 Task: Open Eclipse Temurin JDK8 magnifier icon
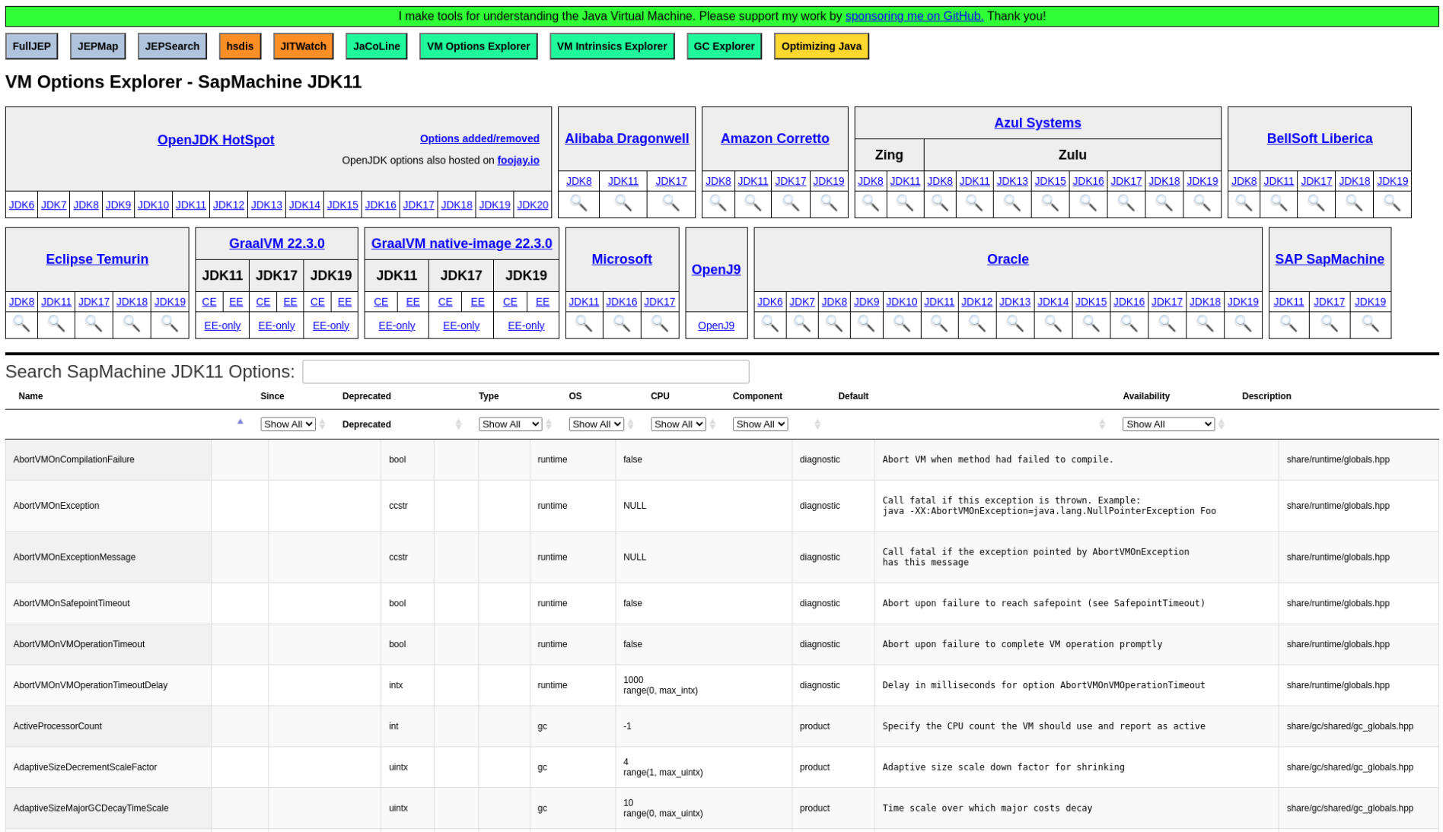click(21, 324)
